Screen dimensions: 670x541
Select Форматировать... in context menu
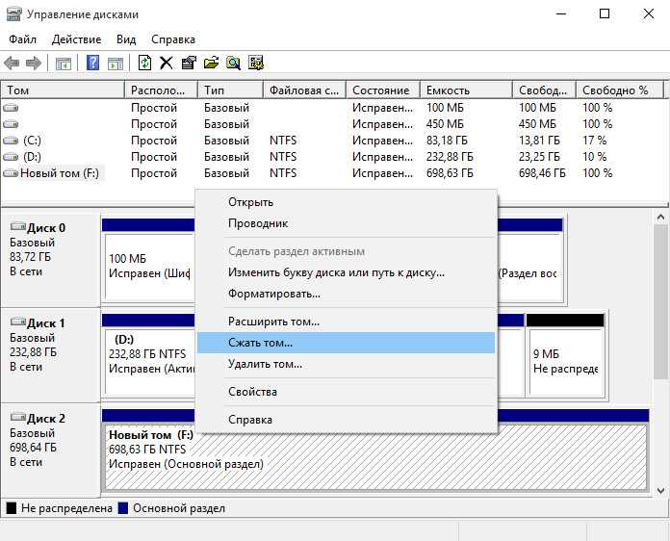point(347,294)
